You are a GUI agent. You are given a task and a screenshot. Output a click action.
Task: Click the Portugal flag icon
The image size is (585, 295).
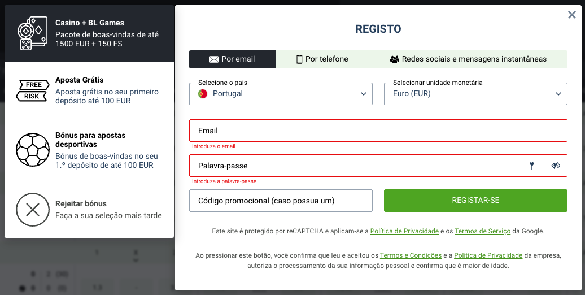click(203, 94)
